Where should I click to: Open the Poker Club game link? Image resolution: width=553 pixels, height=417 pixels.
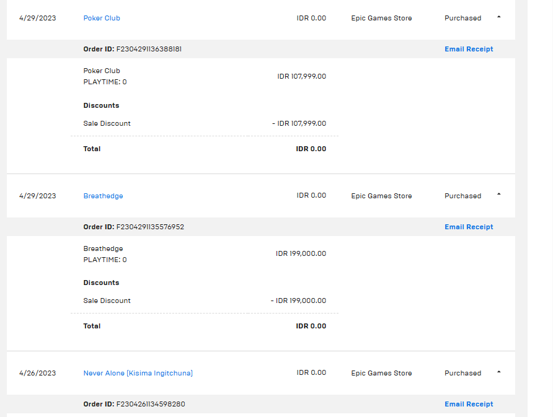pyautogui.click(x=102, y=18)
